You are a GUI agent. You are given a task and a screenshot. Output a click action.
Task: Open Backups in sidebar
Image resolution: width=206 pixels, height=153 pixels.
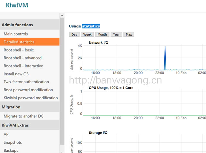[x=11, y=150]
